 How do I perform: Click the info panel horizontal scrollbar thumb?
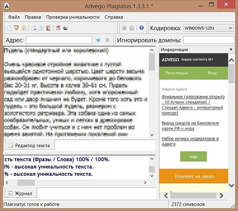tap(193, 195)
